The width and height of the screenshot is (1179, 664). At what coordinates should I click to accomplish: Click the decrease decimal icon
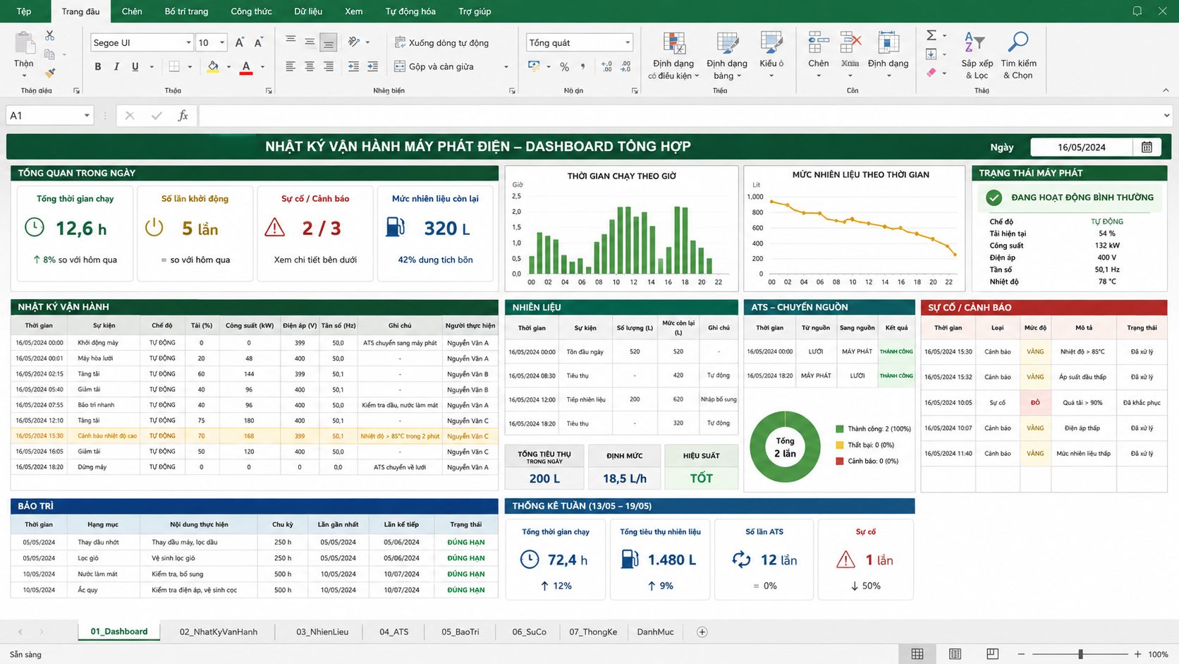625,67
